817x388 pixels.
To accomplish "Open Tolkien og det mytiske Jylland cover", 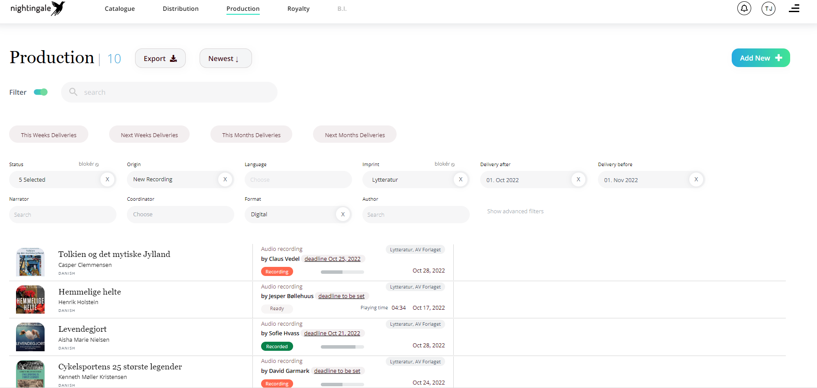I will click(x=30, y=262).
